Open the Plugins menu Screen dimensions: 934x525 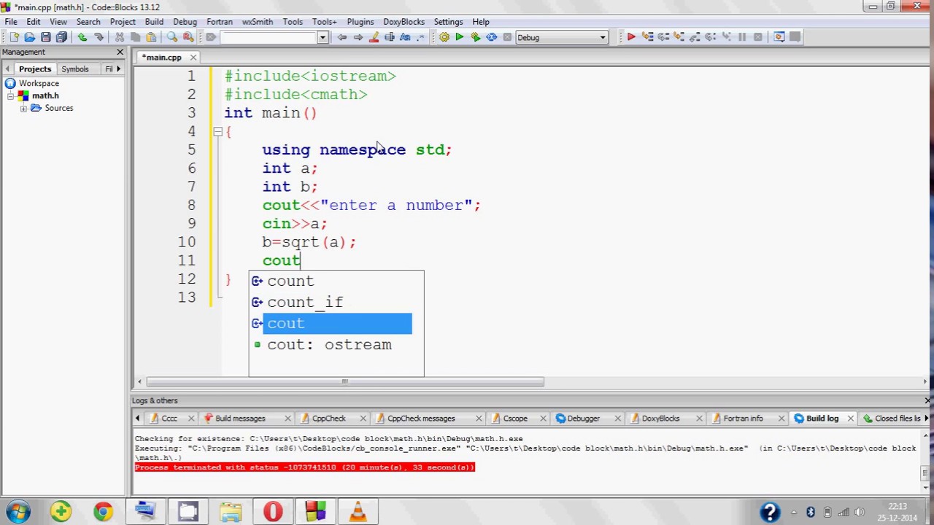[x=360, y=22]
